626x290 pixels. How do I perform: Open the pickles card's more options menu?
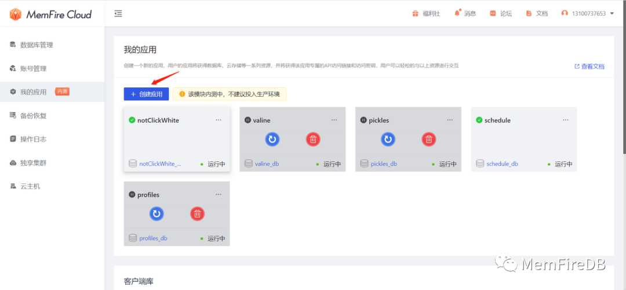coord(450,120)
